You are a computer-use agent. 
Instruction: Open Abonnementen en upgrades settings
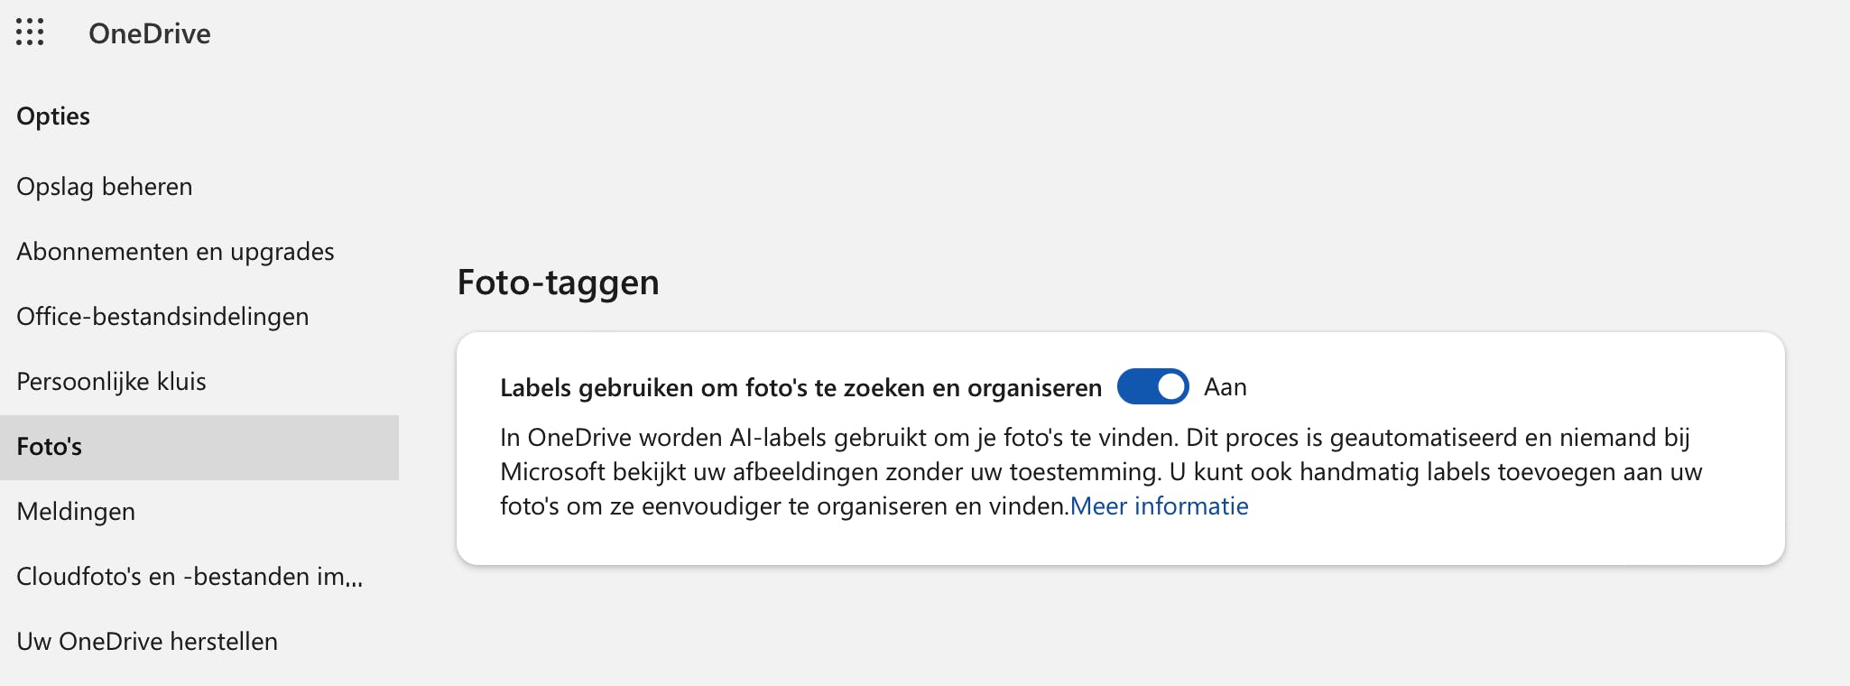click(x=175, y=252)
